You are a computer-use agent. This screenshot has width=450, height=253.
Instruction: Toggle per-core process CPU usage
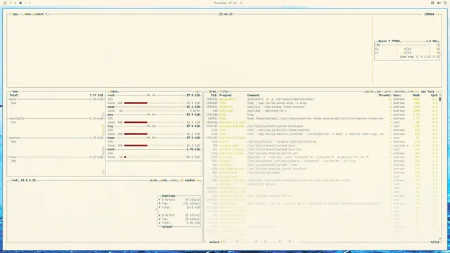click(383, 91)
